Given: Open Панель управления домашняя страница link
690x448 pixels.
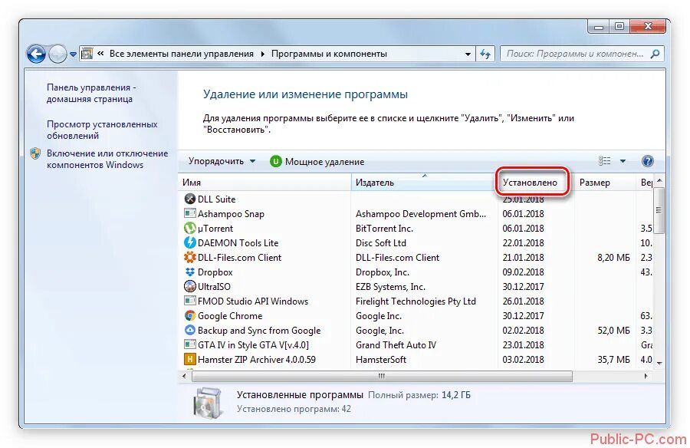Looking at the screenshot, I should point(91,93).
